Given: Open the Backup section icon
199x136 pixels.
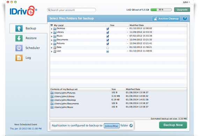Looking at the screenshot, I should [19, 28].
